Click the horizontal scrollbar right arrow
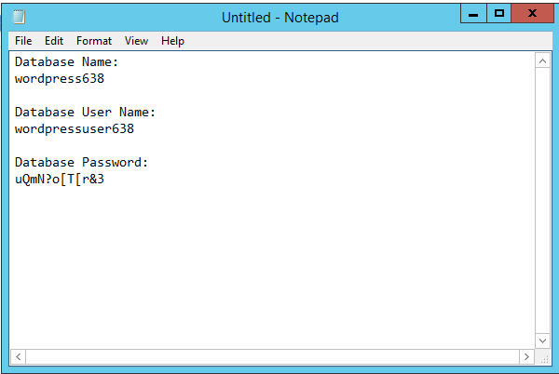Image resolution: width=559 pixels, height=374 pixels. coord(526,356)
